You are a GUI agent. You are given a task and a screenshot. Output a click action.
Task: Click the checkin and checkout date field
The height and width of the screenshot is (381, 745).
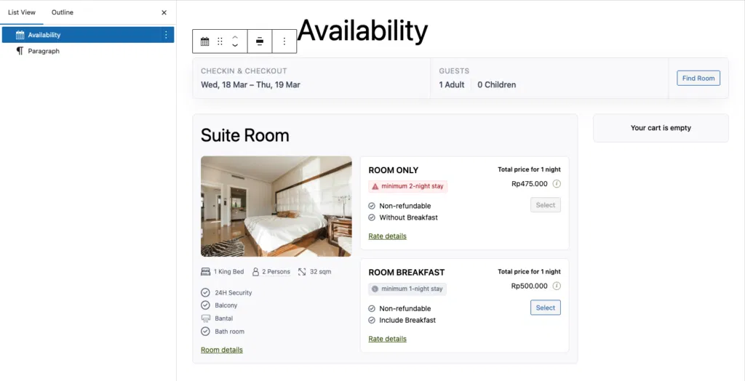250,84
